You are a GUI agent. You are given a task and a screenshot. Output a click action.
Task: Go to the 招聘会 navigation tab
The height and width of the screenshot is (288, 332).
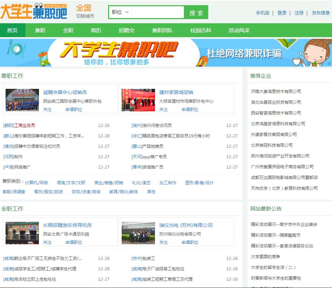click(x=127, y=30)
